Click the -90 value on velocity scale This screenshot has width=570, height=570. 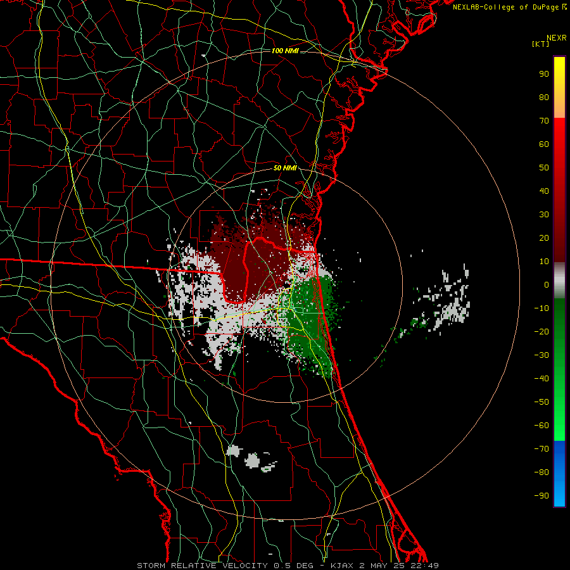click(541, 496)
